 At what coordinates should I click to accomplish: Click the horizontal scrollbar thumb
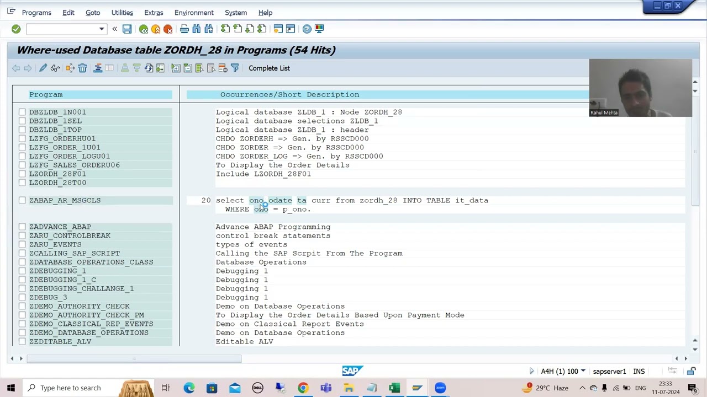point(134,359)
